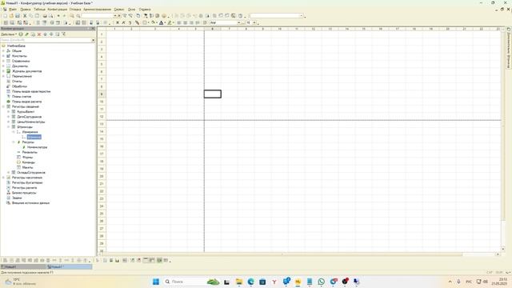The width and height of the screenshot is (512, 288).
Task: Collapse the Штрихкоды register node
Action: (9, 127)
